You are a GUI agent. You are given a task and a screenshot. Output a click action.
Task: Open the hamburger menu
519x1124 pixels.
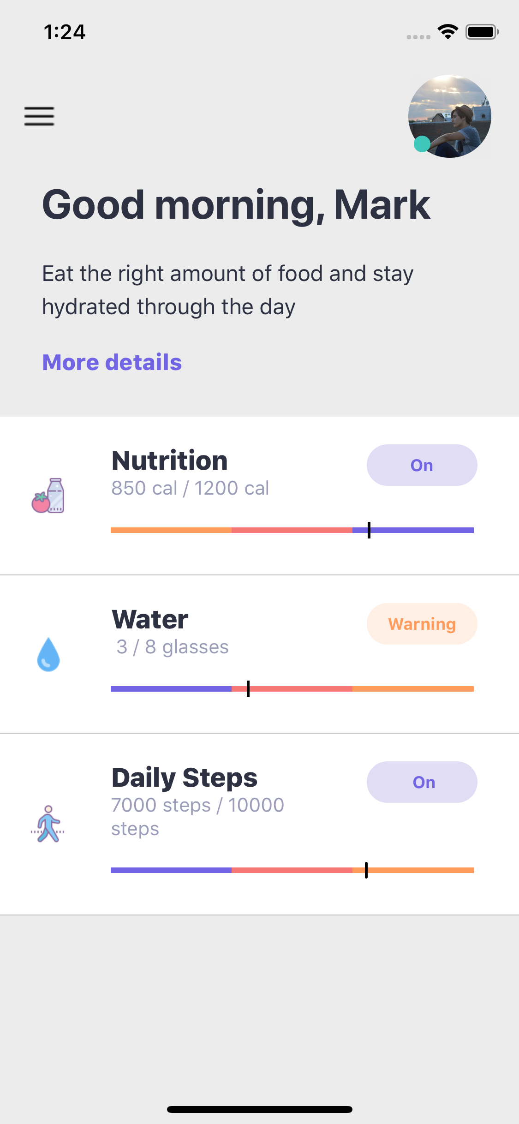tap(39, 116)
